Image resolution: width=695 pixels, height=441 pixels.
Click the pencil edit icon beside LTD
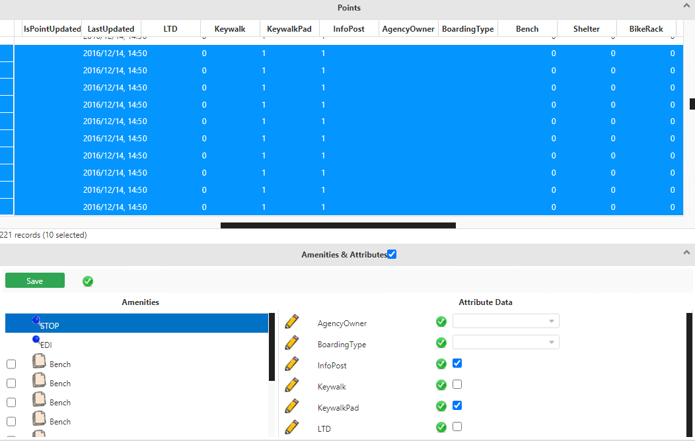point(291,427)
